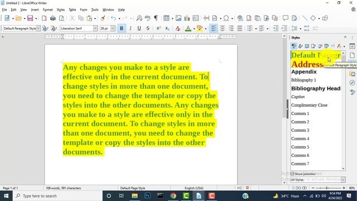Open the Format menu
This screenshot has width=357, height=201.
[47, 10]
